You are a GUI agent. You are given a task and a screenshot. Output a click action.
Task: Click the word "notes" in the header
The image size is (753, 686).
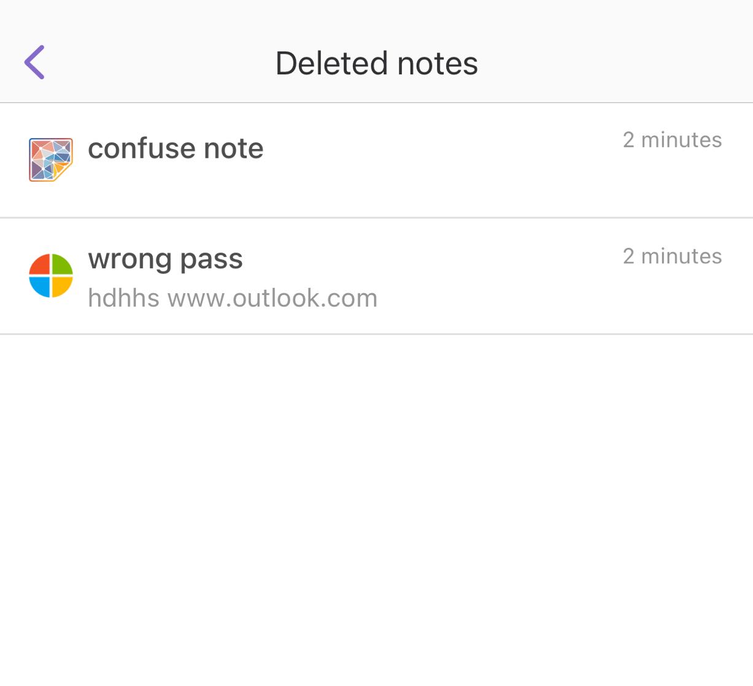[x=437, y=63]
